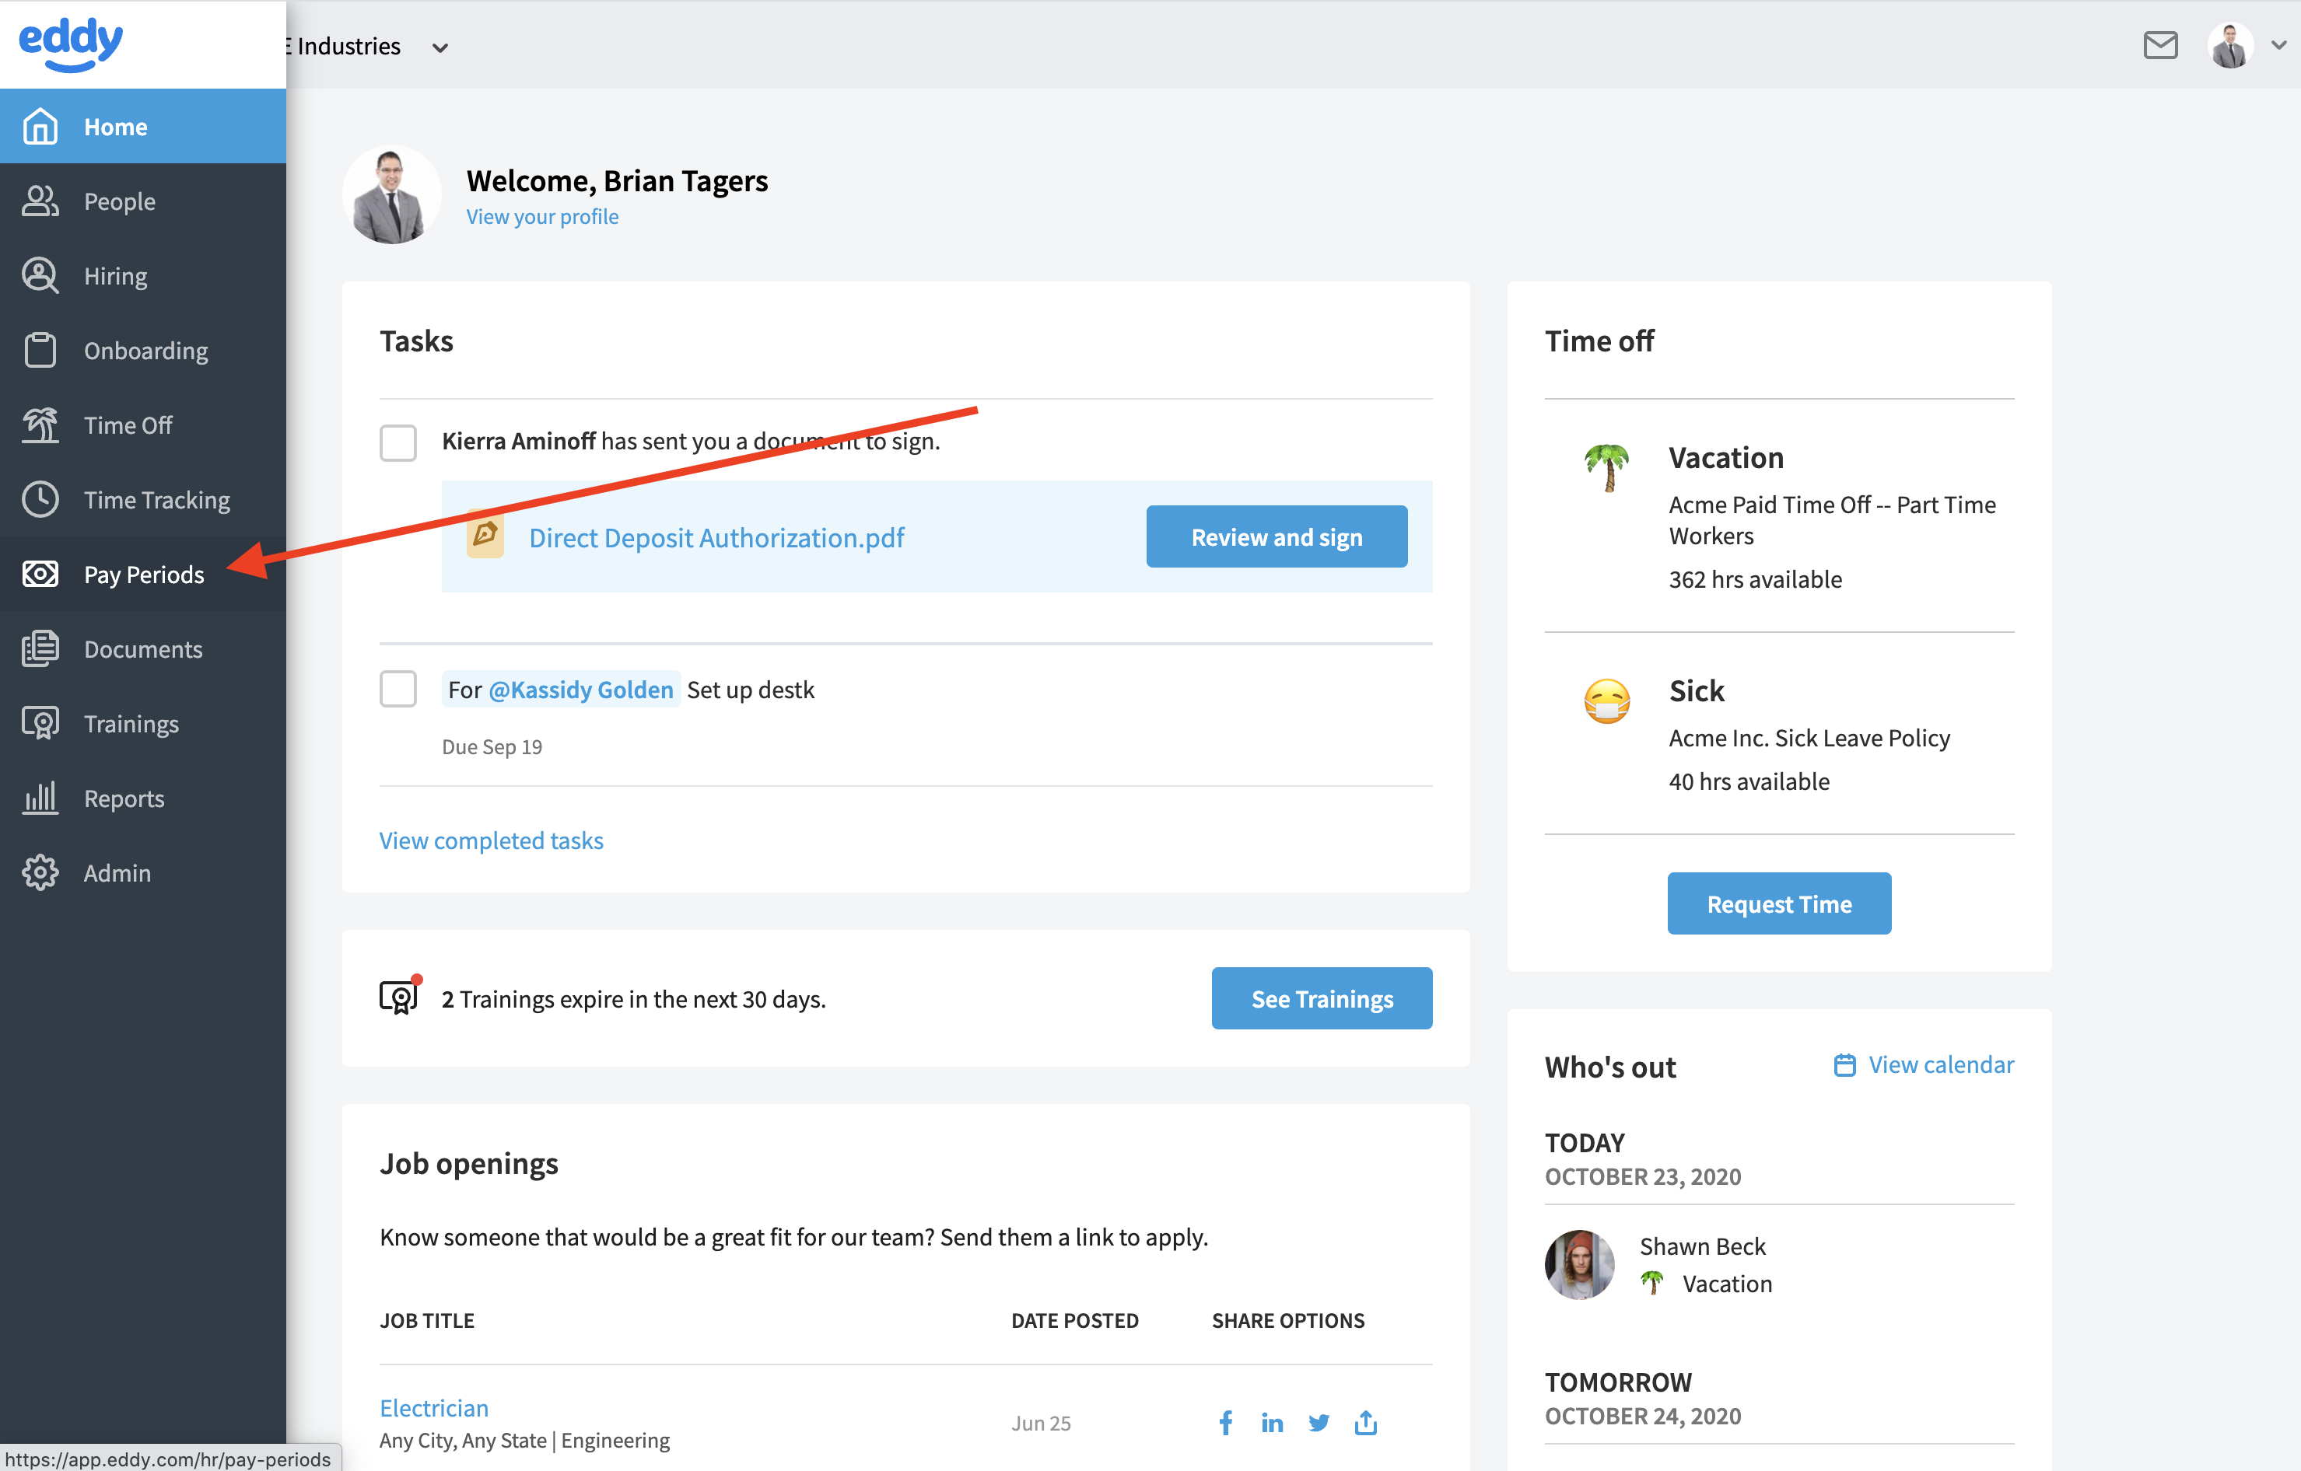Click the Documents newspaper icon
Screen dimensions: 2301x1471
(x=40, y=648)
